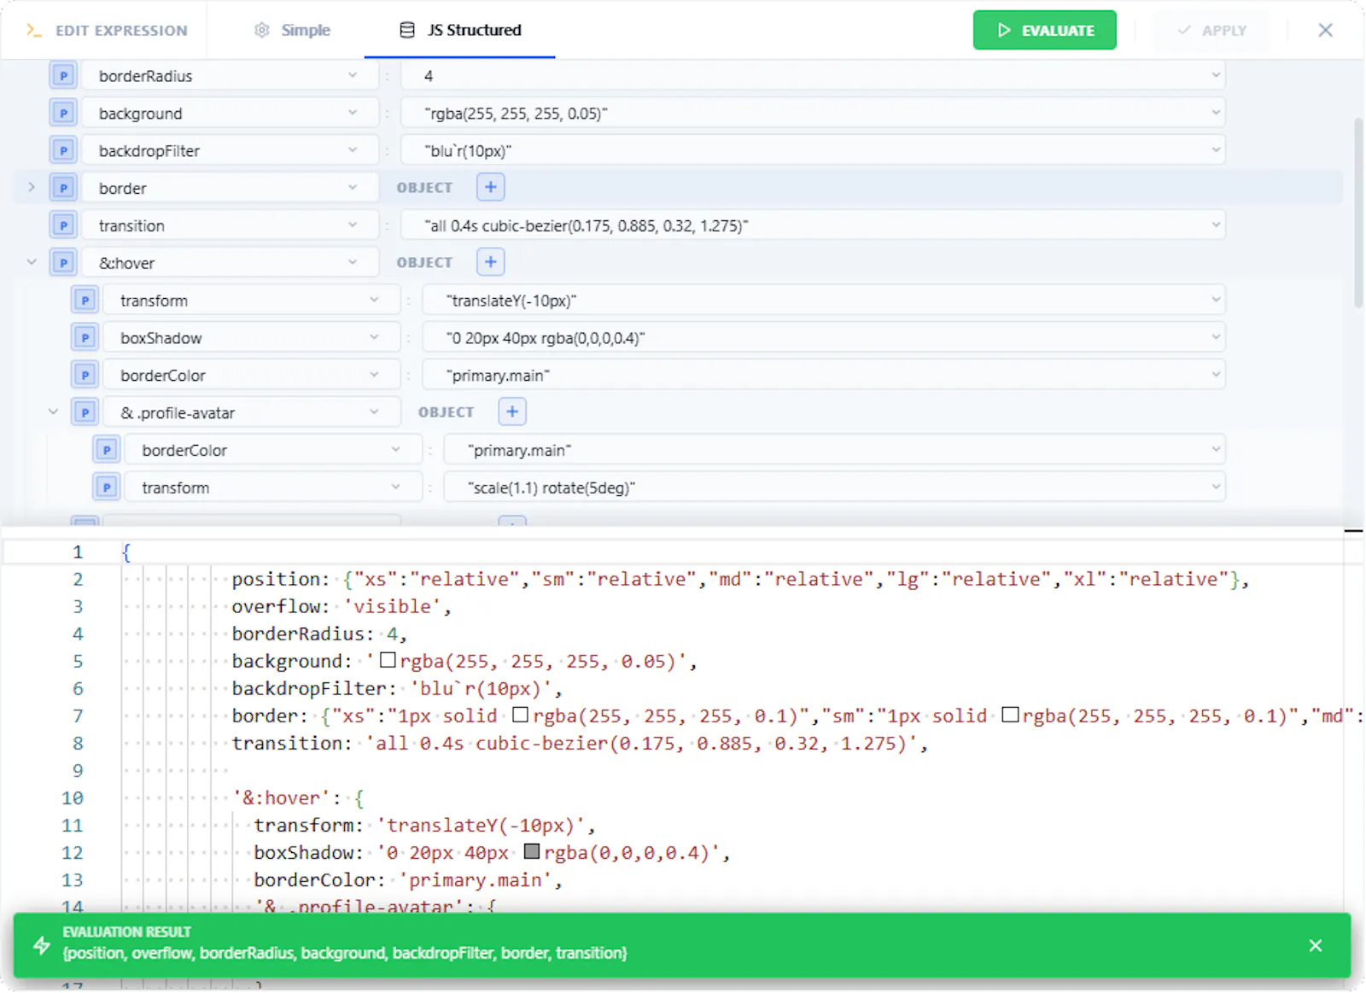This screenshot has width=1366, height=993.
Task: Open the boxShadow property name dropdown
Action: tap(374, 337)
